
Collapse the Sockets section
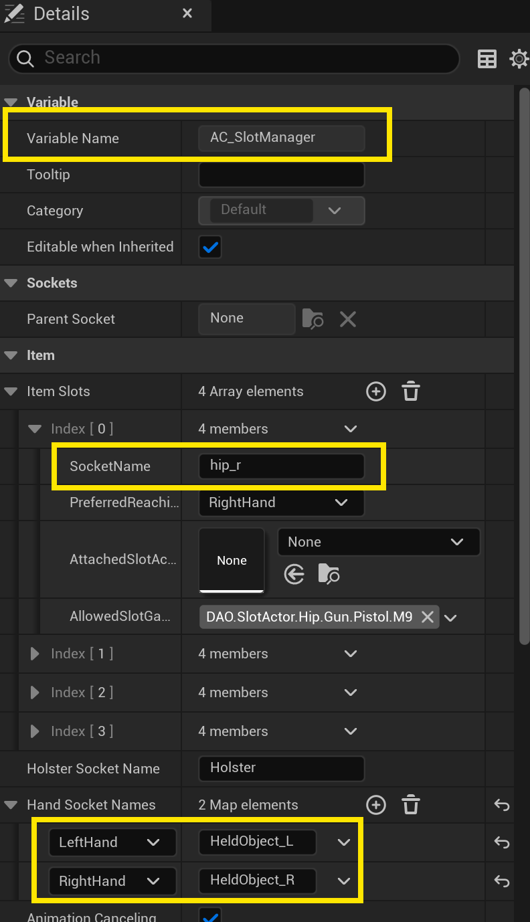click(x=11, y=283)
